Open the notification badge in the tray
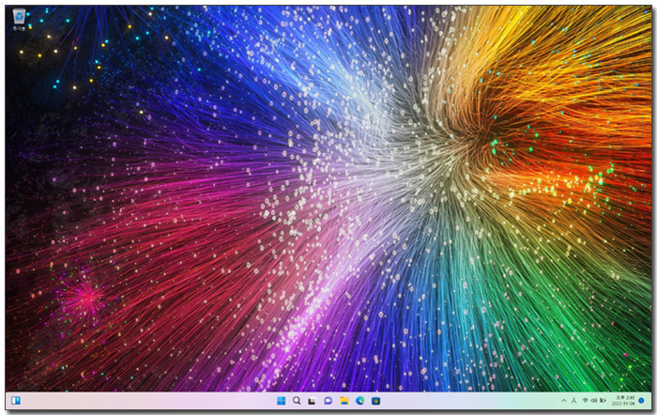The width and height of the screenshot is (657, 415). tap(641, 401)
